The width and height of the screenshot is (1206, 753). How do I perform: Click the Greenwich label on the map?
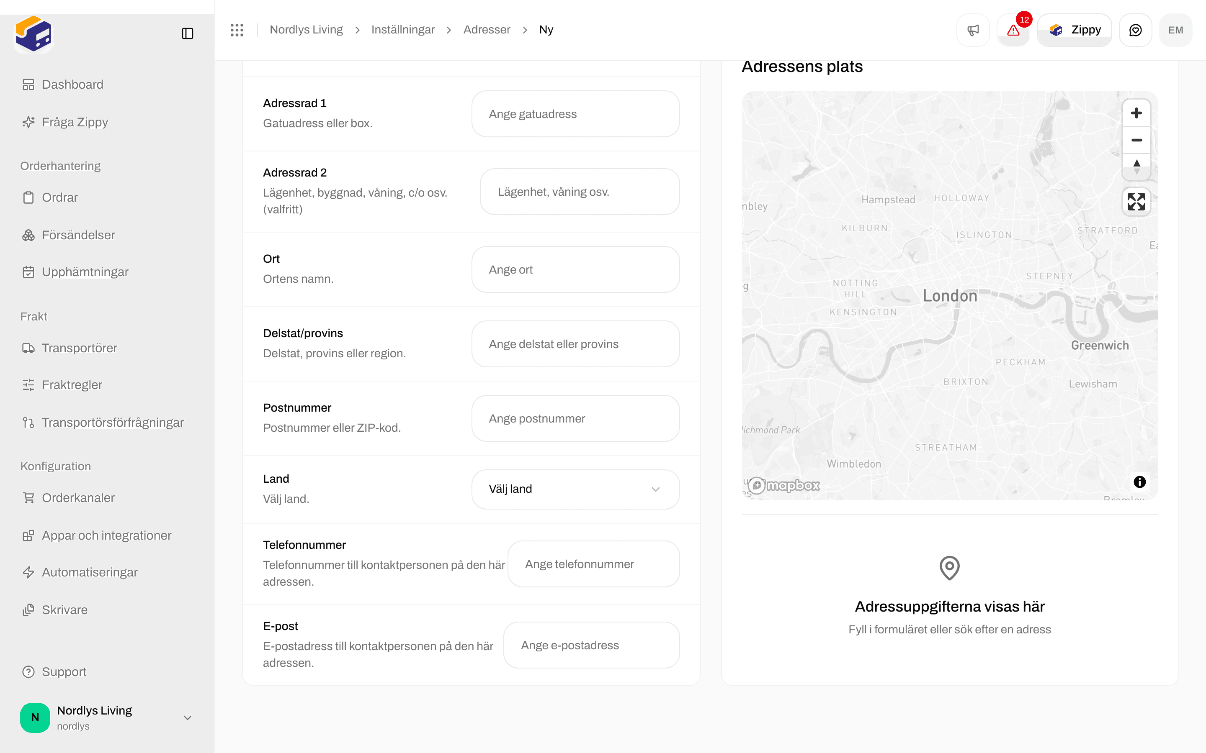tap(1100, 345)
